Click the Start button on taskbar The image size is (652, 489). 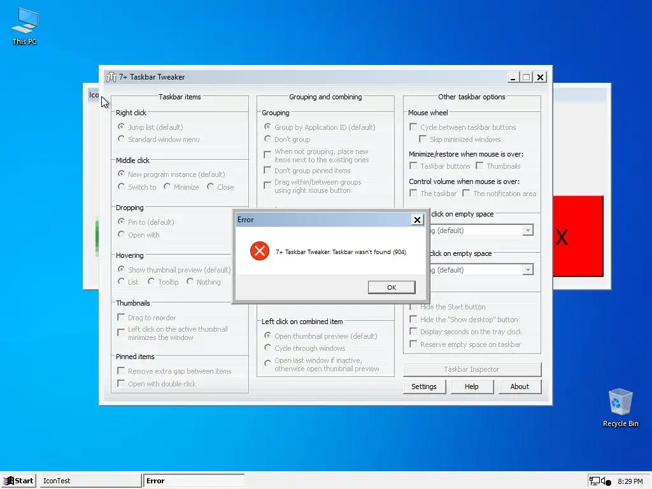point(18,481)
